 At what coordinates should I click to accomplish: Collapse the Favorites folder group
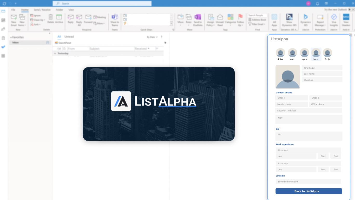point(11,37)
